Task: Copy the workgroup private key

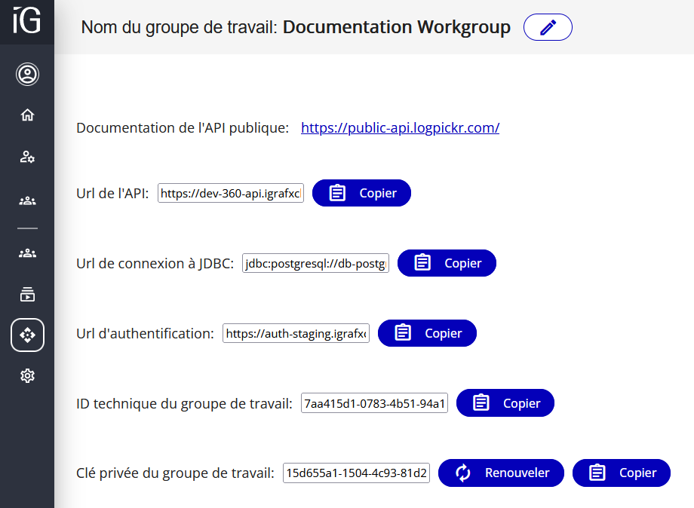Action: (x=622, y=473)
